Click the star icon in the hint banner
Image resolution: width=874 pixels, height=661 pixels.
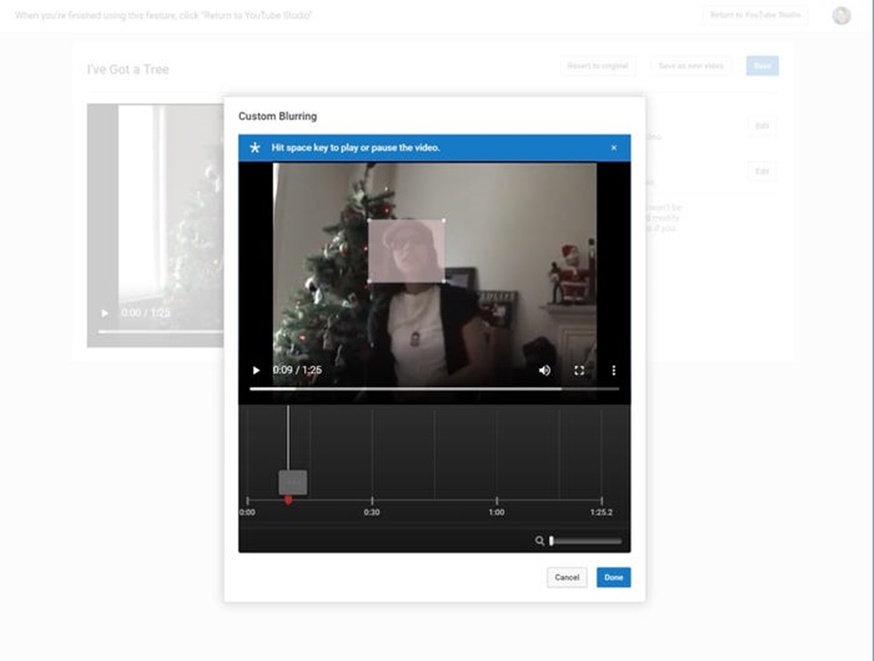tap(255, 148)
